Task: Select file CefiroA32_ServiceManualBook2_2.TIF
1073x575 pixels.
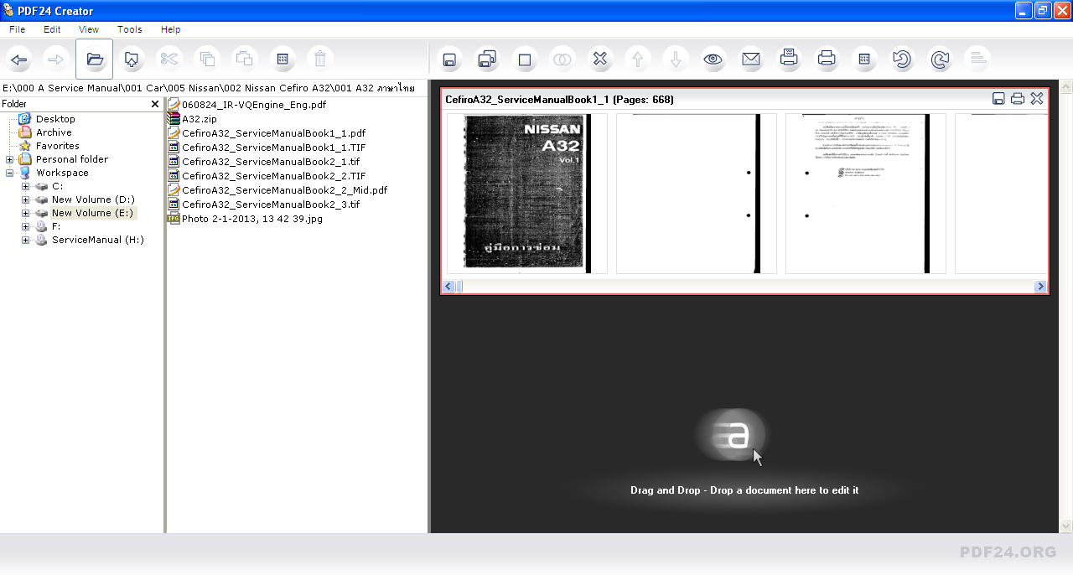Action: pyautogui.click(x=273, y=176)
